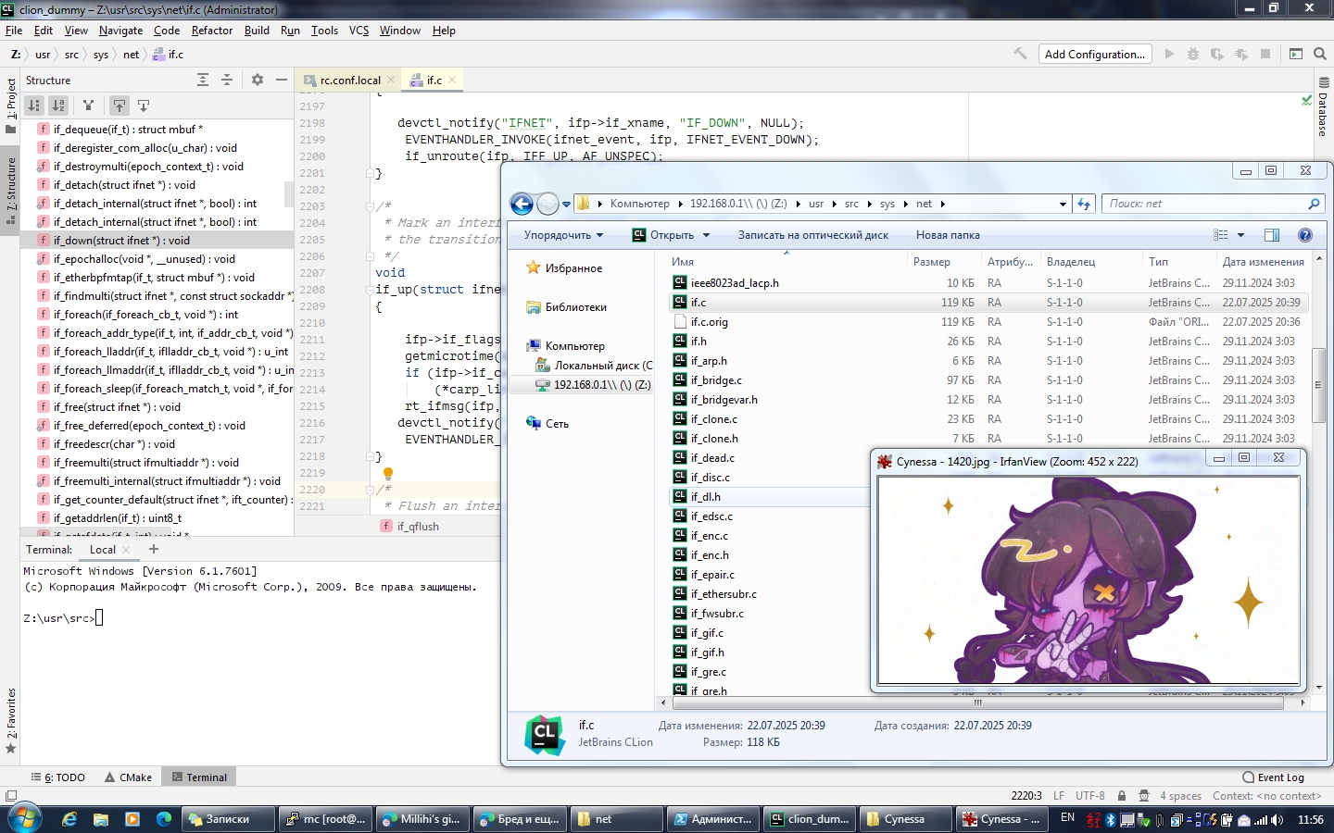Open Run Anything icon near search
This screenshot has width=1334, height=833.
tap(1296, 54)
